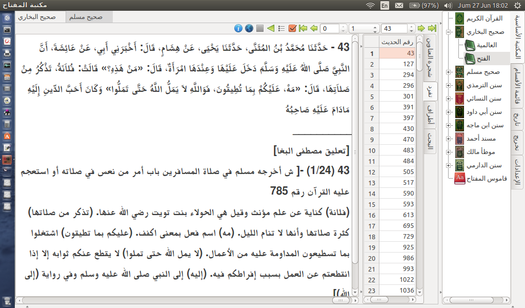Click the gray square toggle in the toolbar
This screenshot has width=525, height=308.
point(260,28)
